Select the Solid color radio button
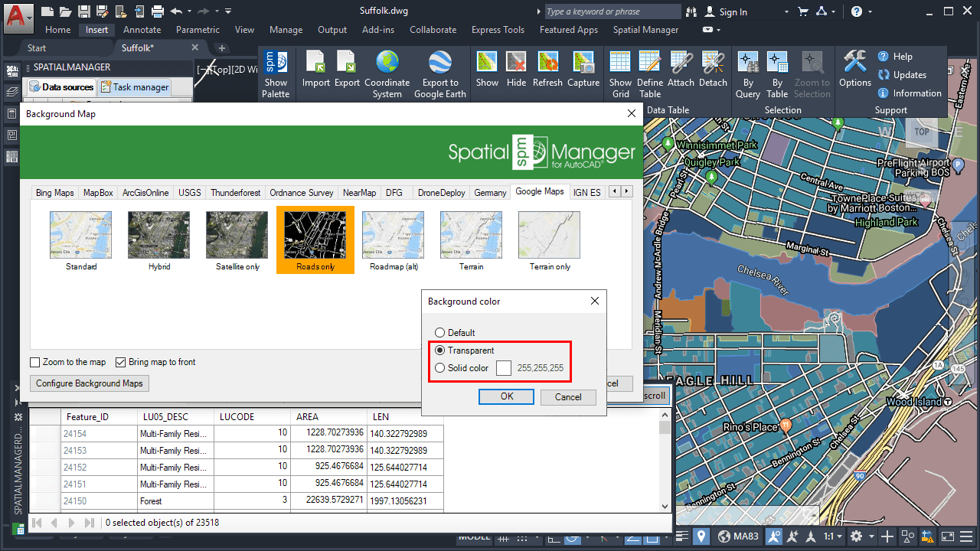Image resolution: width=980 pixels, height=551 pixels. coord(439,368)
